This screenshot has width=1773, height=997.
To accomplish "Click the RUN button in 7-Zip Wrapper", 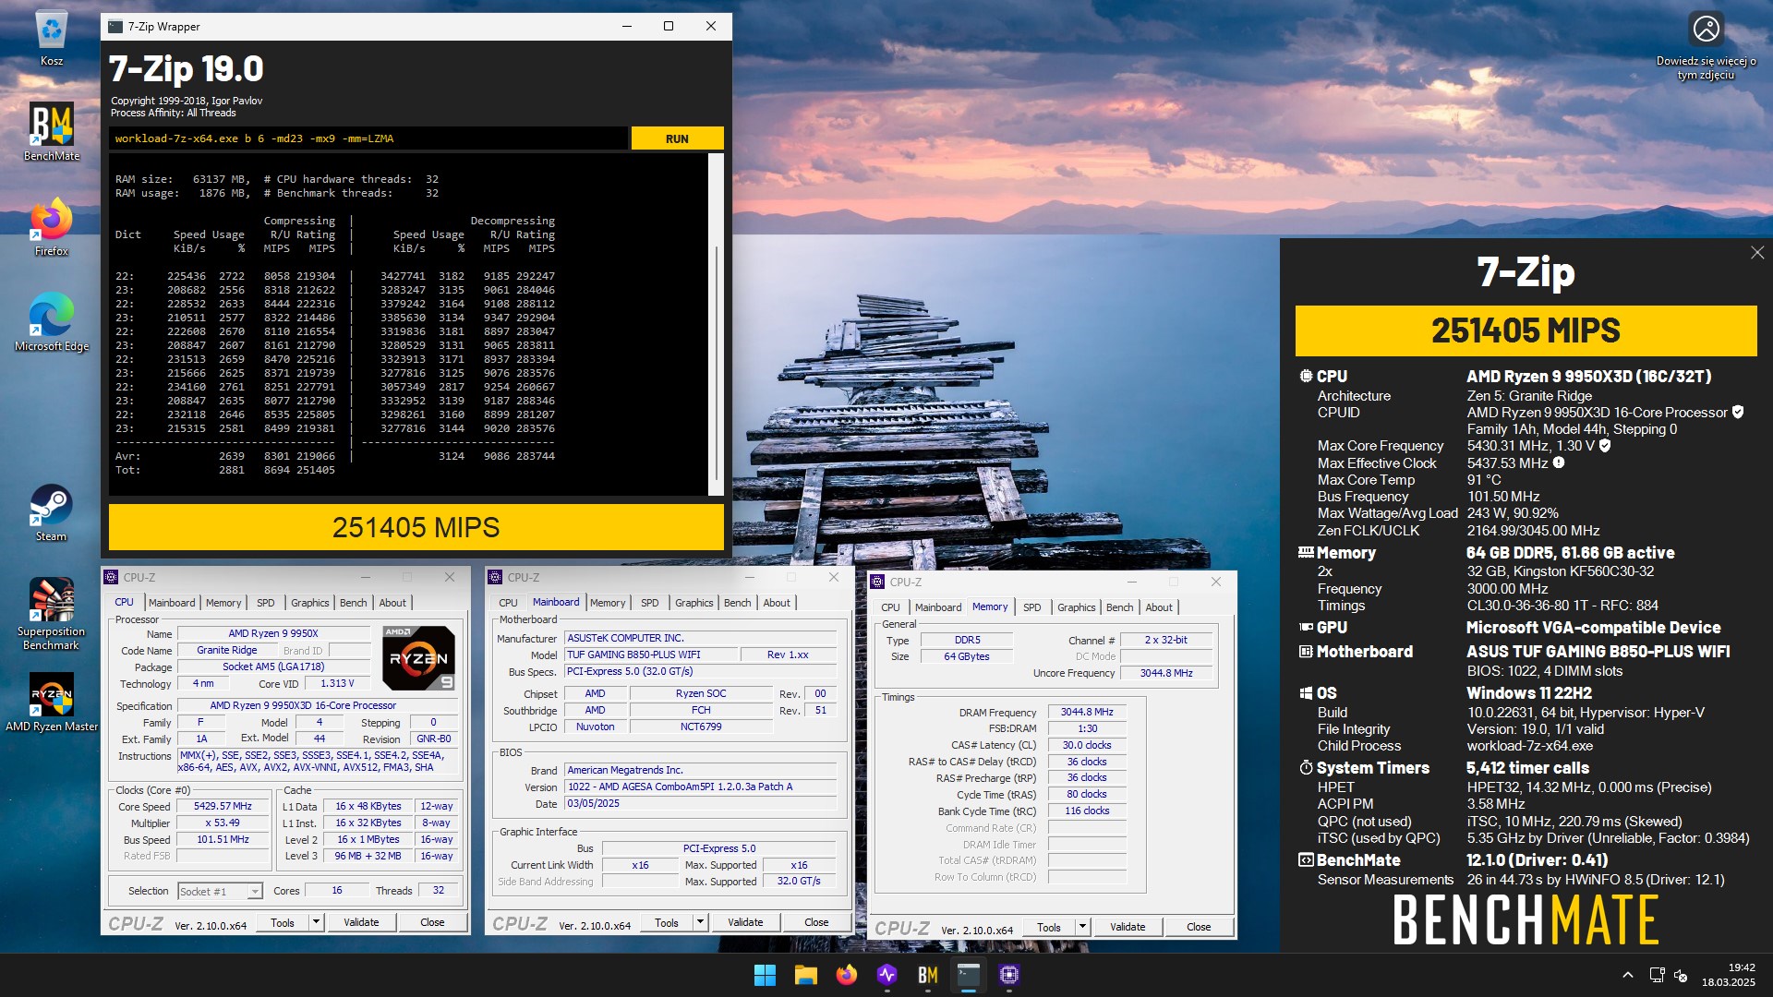I will (677, 138).
